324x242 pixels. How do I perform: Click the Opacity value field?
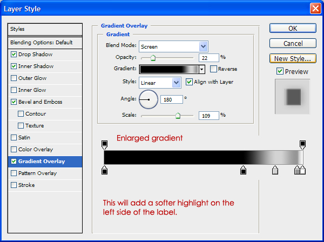point(208,58)
